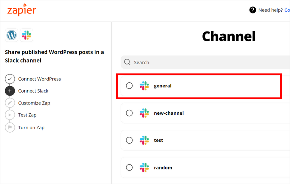Click the search magnifier icon
Screen dimensions: 290x184
pos(127,62)
